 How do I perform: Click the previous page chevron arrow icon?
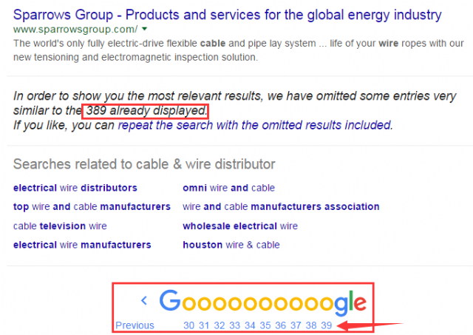(x=144, y=300)
